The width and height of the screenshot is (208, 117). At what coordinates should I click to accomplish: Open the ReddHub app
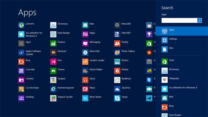(x=117, y=80)
